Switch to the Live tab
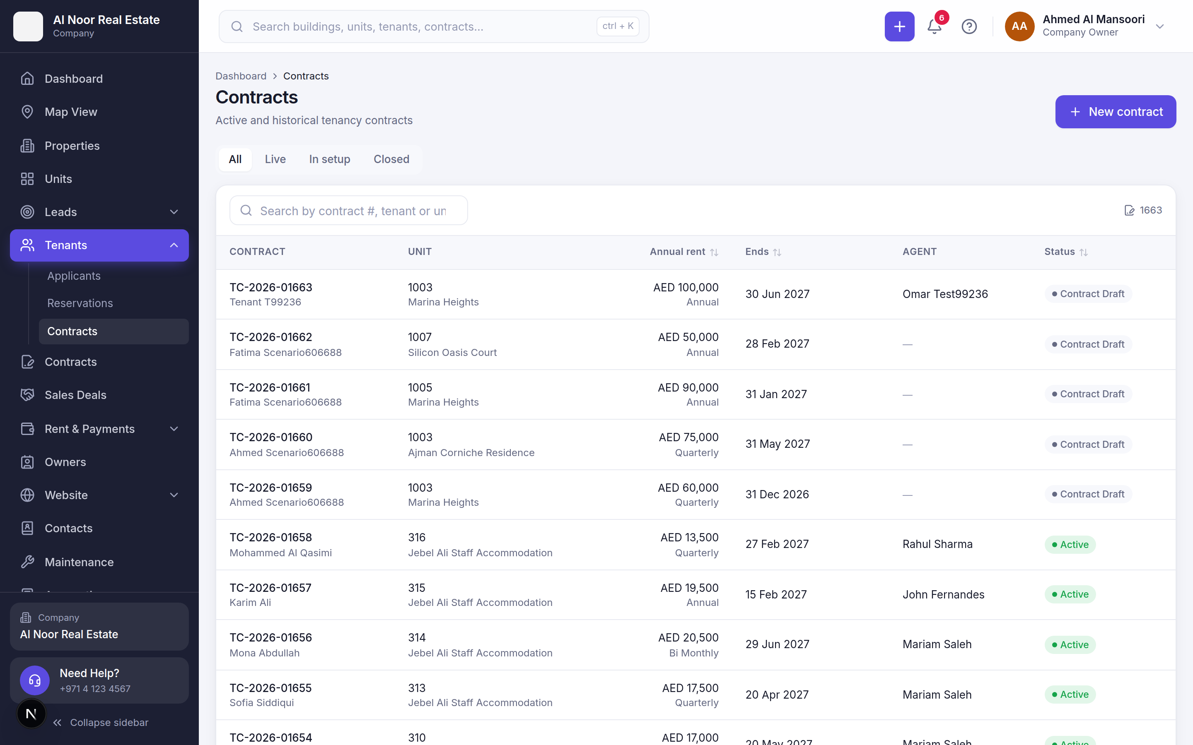The height and width of the screenshot is (745, 1193). [x=275, y=159]
